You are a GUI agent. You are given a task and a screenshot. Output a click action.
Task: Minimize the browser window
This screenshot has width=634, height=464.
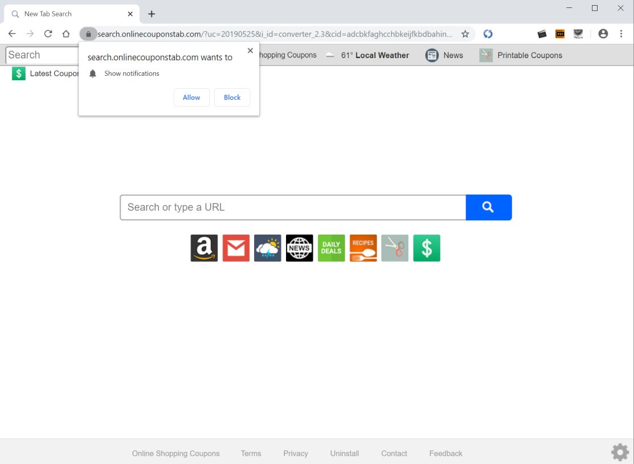pyautogui.click(x=569, y=8)
